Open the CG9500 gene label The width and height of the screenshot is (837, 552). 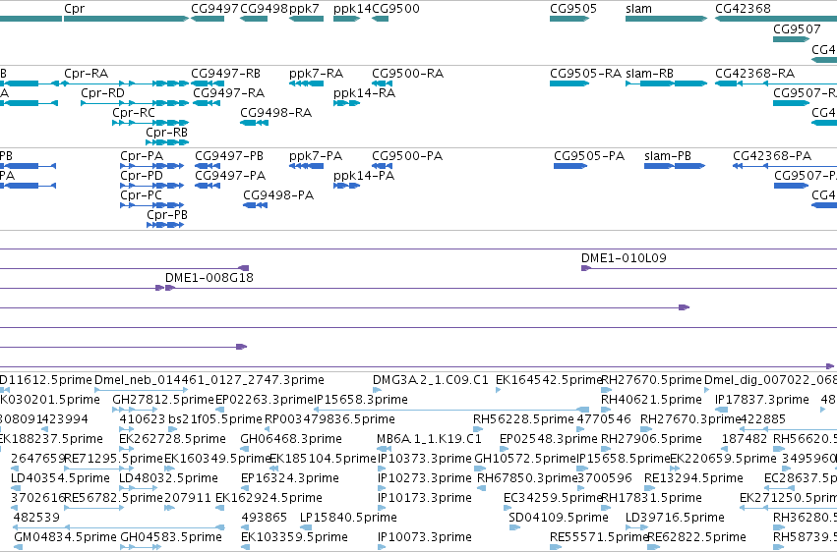click(x=395, y=9)
